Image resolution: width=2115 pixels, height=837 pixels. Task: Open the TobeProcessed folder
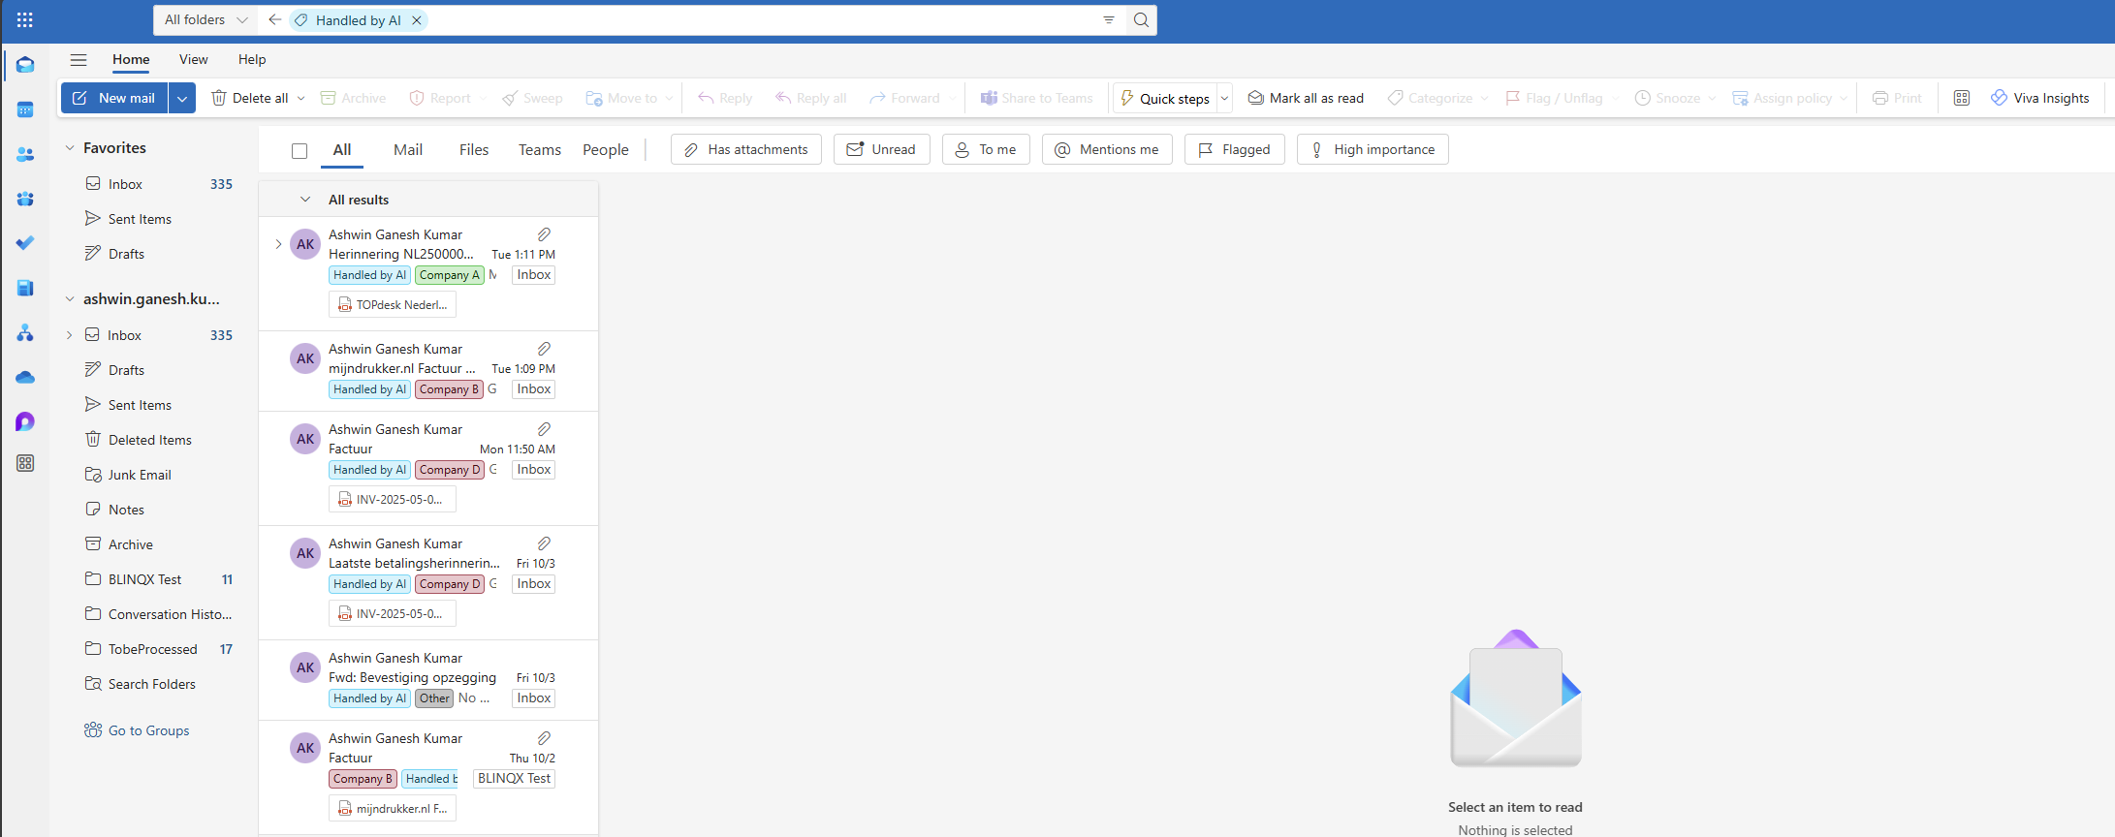151,649
